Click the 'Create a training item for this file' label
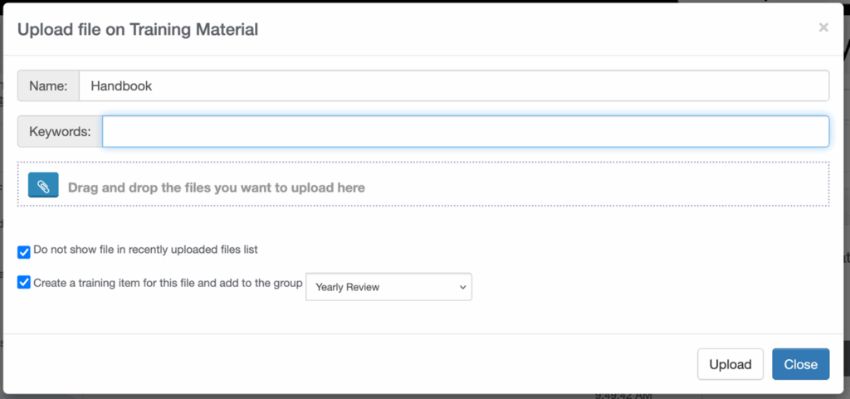 point(168,283)
